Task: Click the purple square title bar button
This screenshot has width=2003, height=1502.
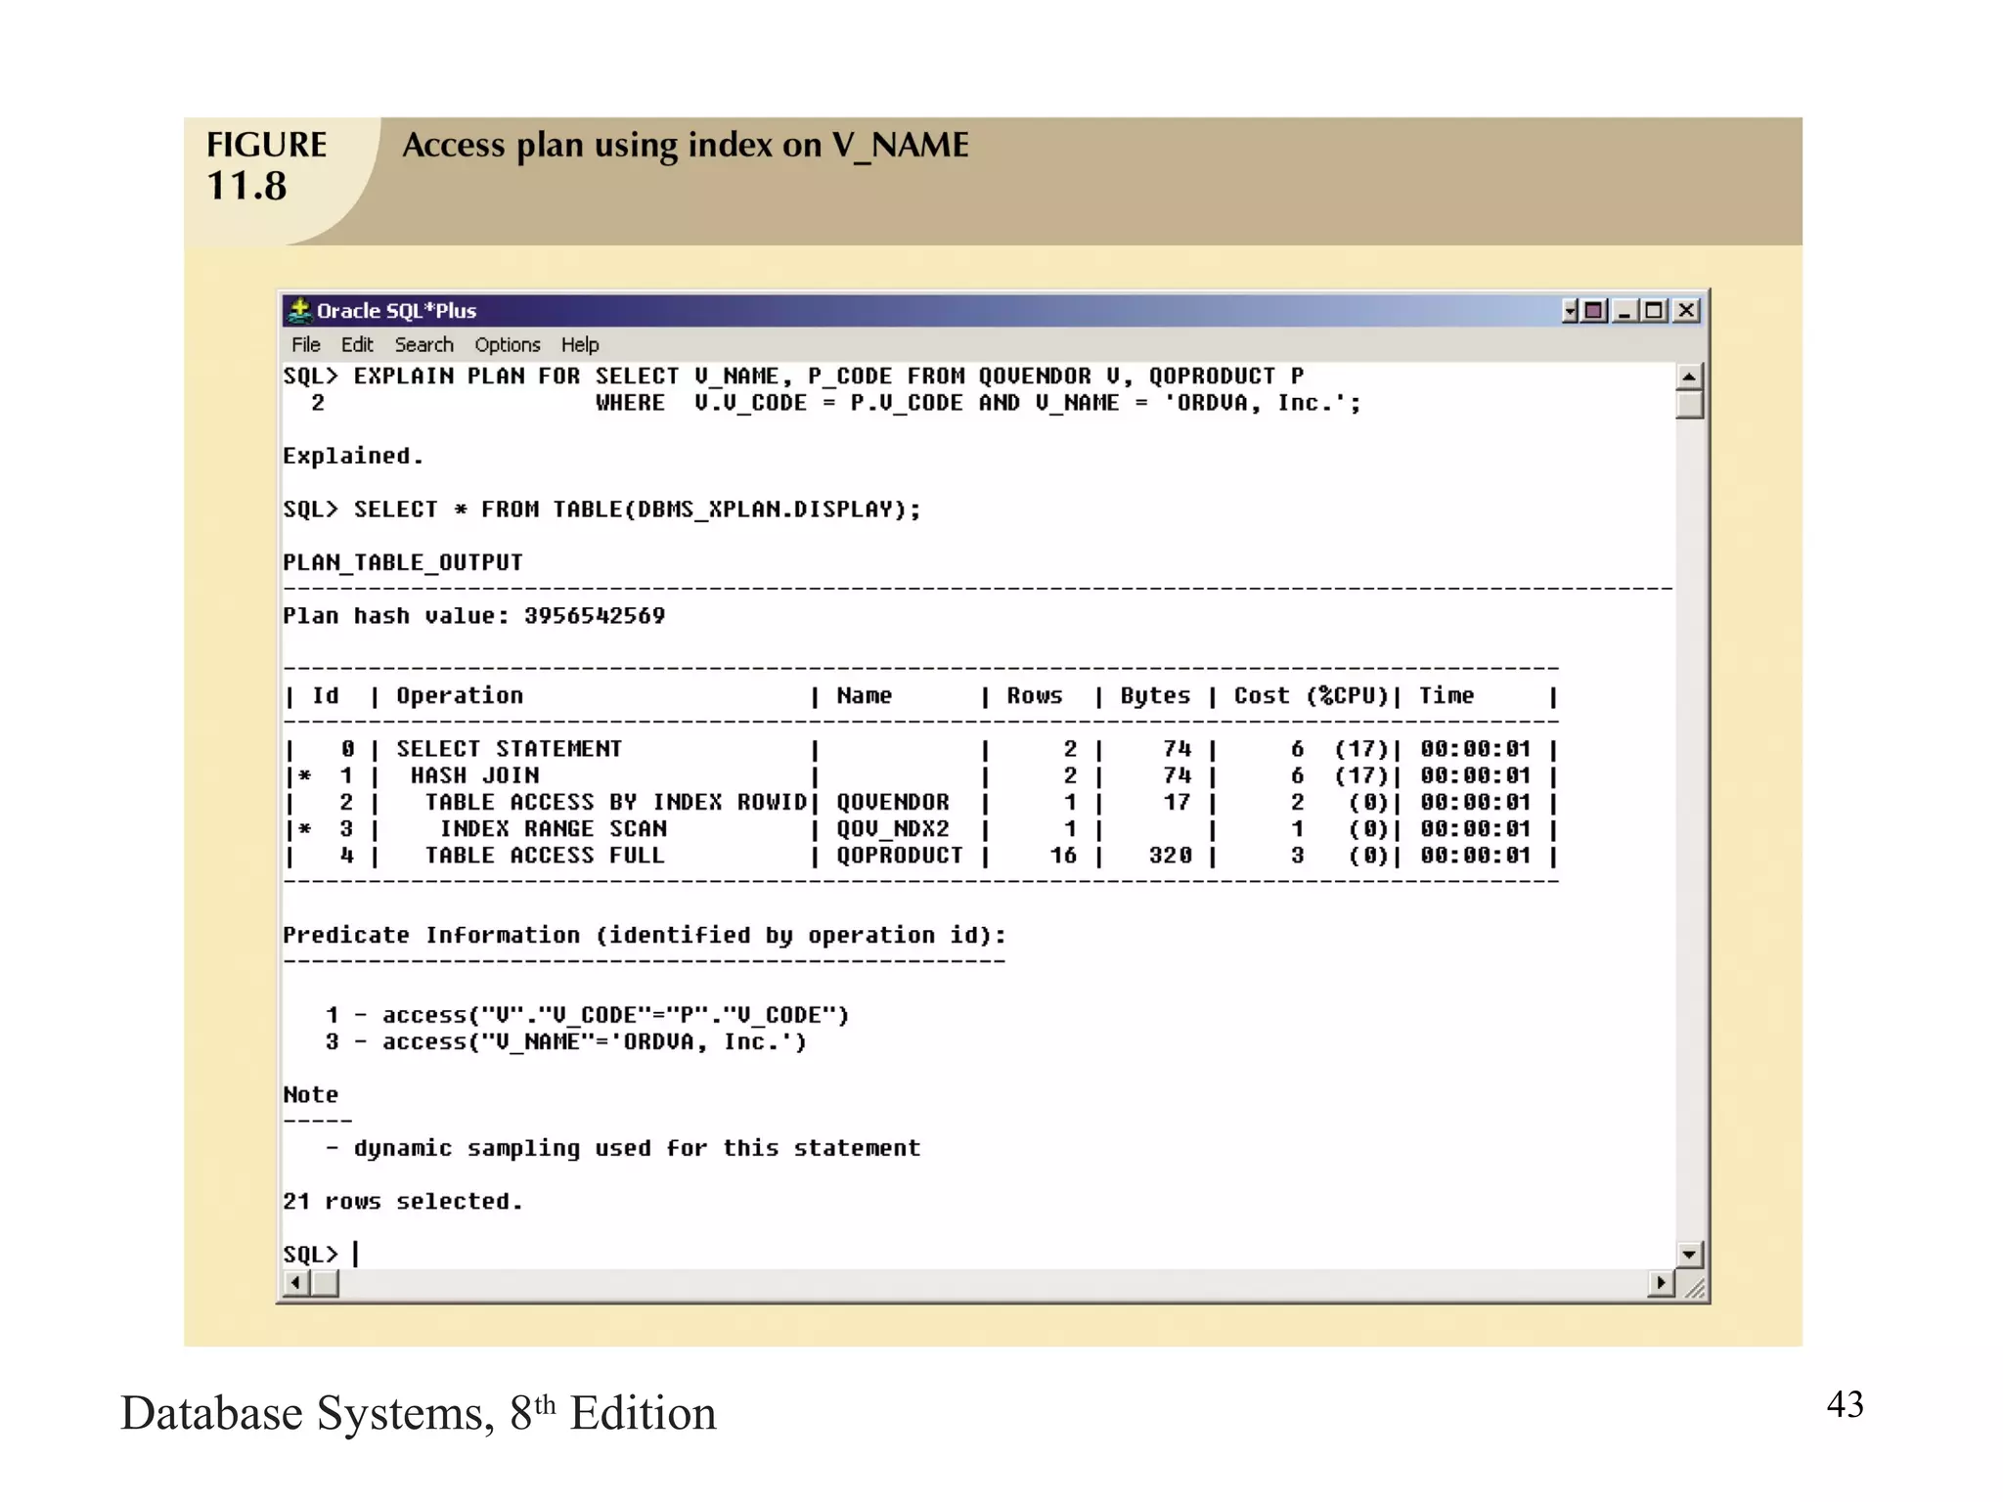Action: click(x=1594, y=311)
